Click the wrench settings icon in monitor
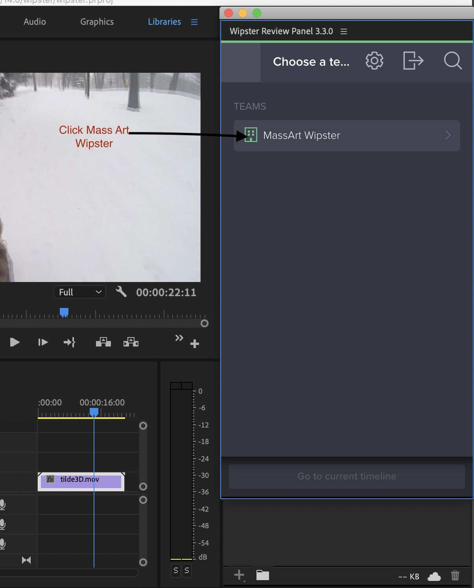474x588 pixels. point(121,291)
